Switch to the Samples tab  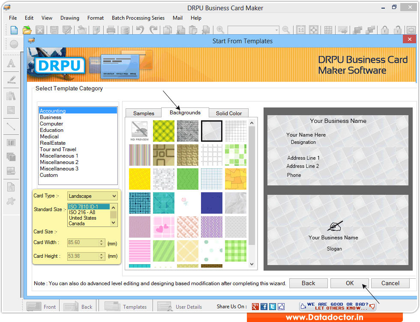pos(144,113)
